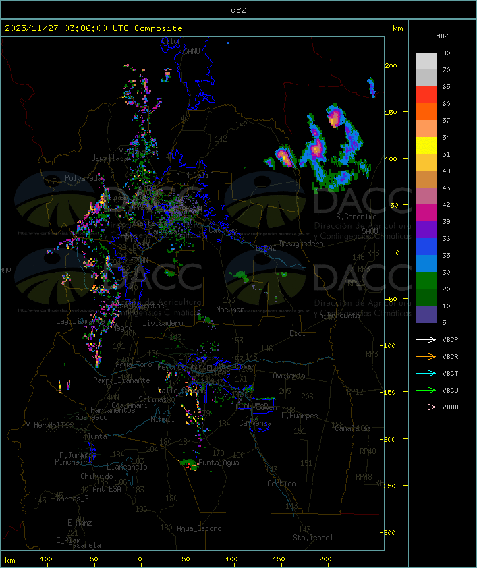Select the light gray 70–80 dBZ swatch

coord(426,61)
